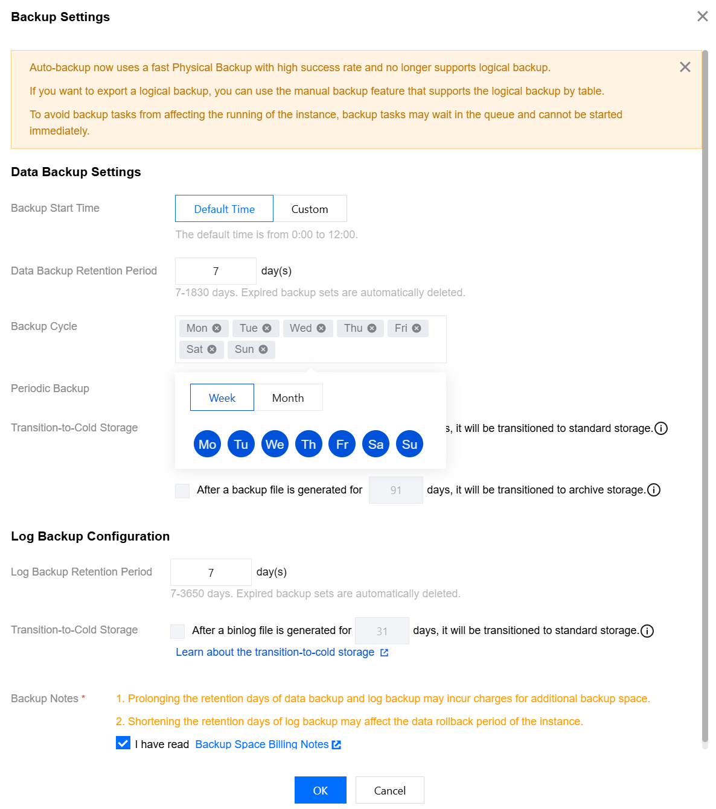Open Backup Space Billing Notes link

click(x=262, y=744)
